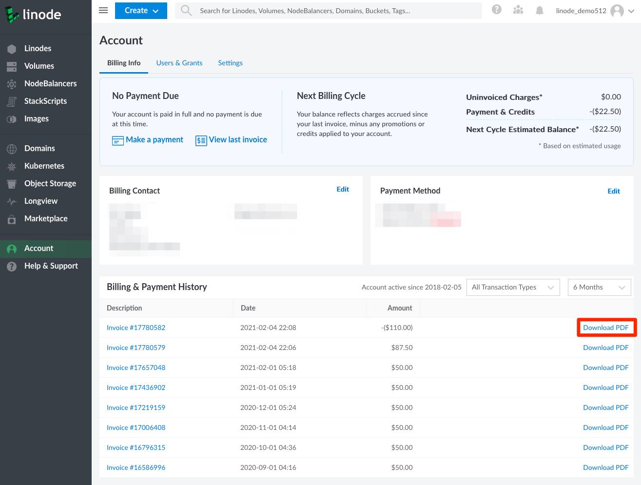Toggle the sidebar with the hamburger icon
Viewport: 641px width, 485px height.
103,10
